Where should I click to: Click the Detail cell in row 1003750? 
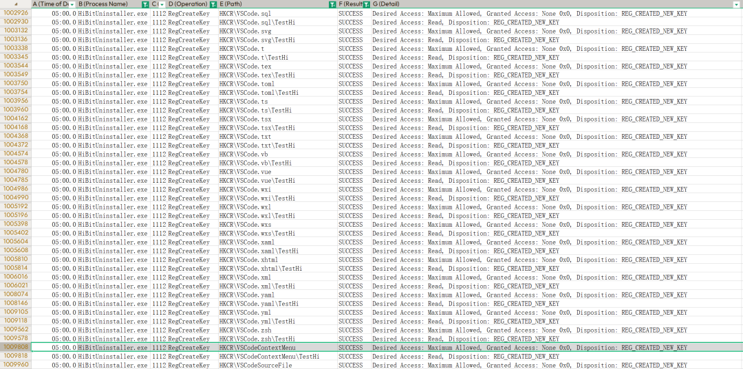click(557, 84)
